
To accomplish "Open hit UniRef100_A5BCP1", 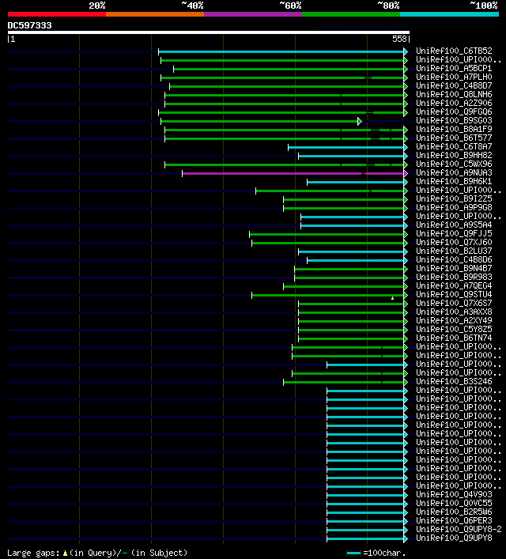I will pos(454,69).
